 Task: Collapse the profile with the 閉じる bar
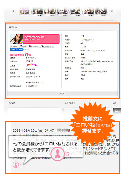point(62,94)
